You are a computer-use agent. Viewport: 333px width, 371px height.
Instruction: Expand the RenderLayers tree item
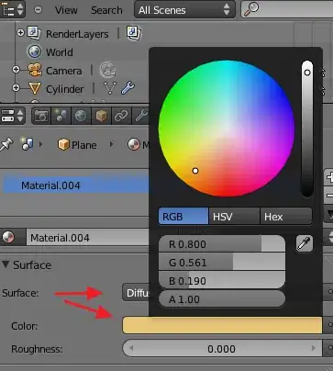(x=20, y=32)
